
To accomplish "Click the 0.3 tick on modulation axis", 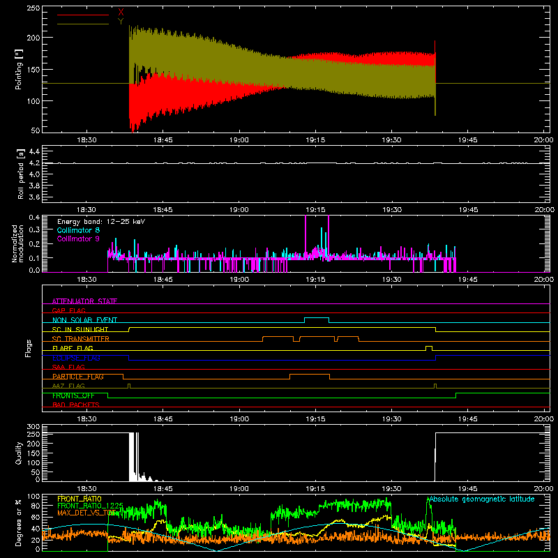I will [34, 229].
